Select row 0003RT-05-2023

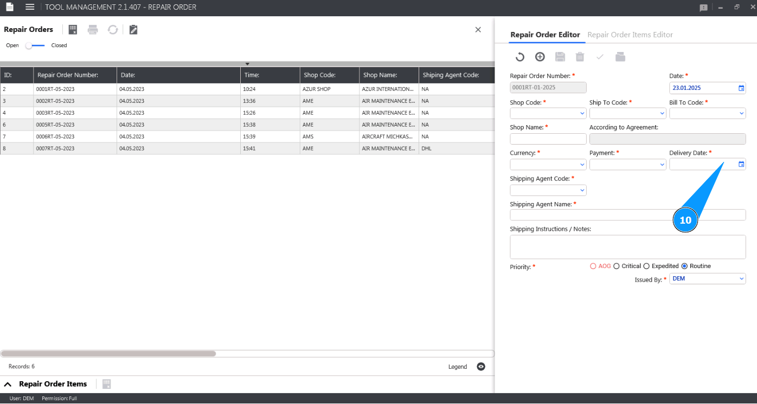point(247,113)
